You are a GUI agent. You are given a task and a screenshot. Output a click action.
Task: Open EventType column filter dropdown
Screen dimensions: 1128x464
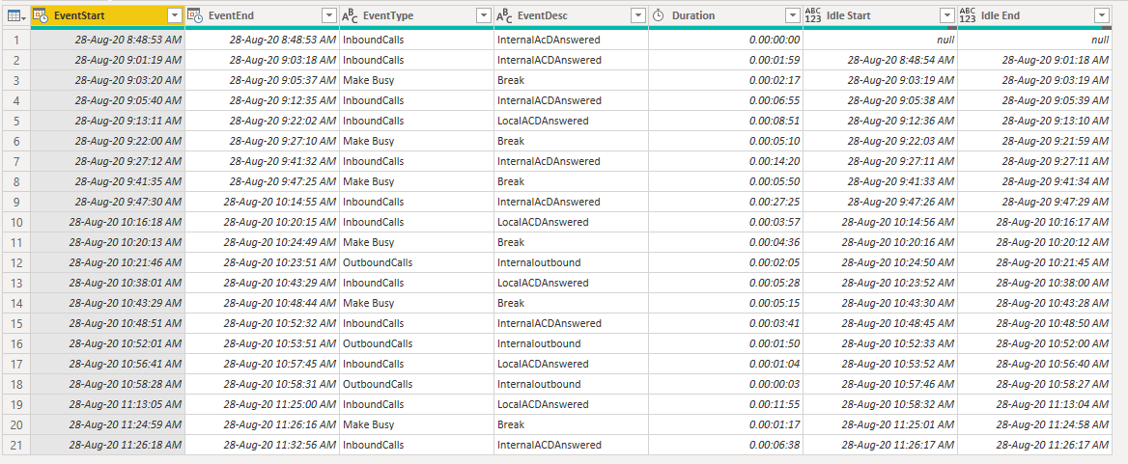pyautogui.click(x=484, y=15)
